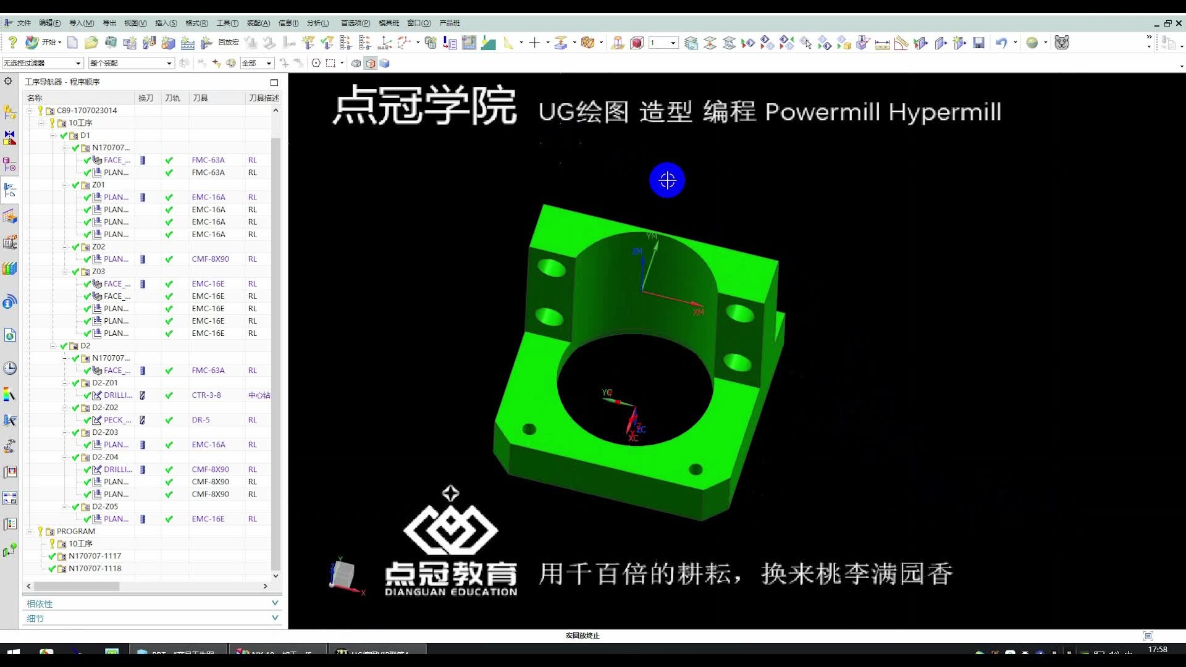Click the green rendering sphere icon
The height and width of the screenshot is (667, 1186).
click(1032, 43)
